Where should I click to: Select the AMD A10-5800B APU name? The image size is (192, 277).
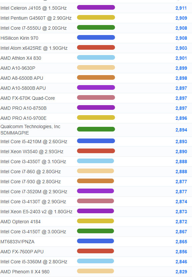click(x=23, y=88)
